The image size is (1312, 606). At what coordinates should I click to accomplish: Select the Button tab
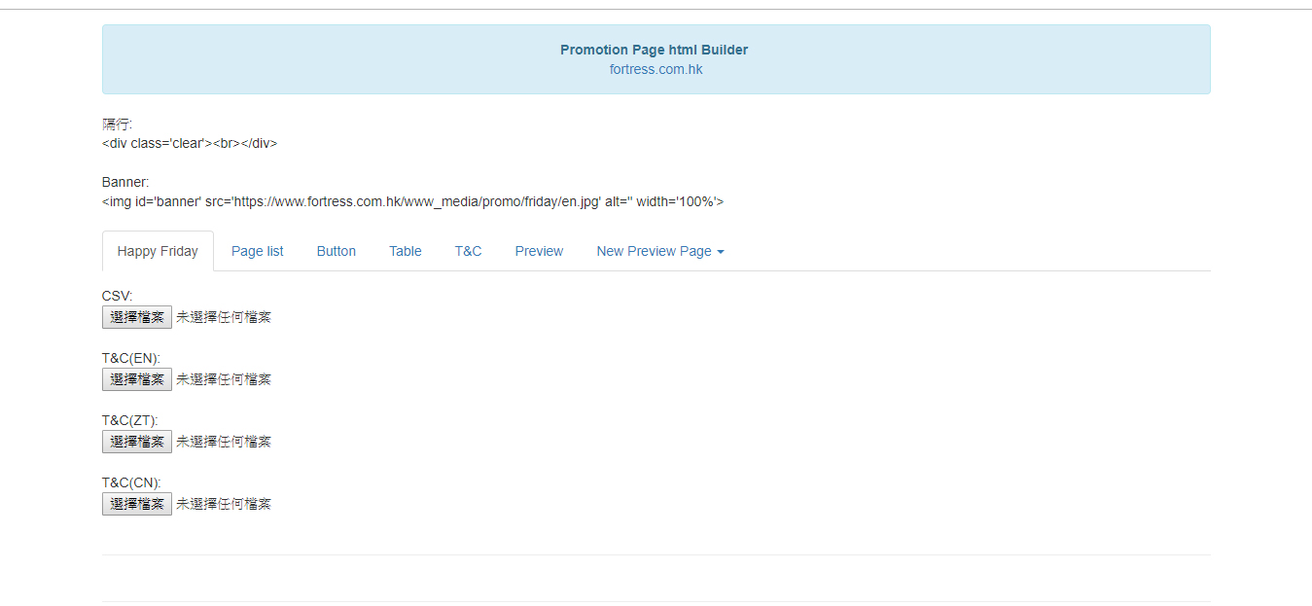[337, 251]
